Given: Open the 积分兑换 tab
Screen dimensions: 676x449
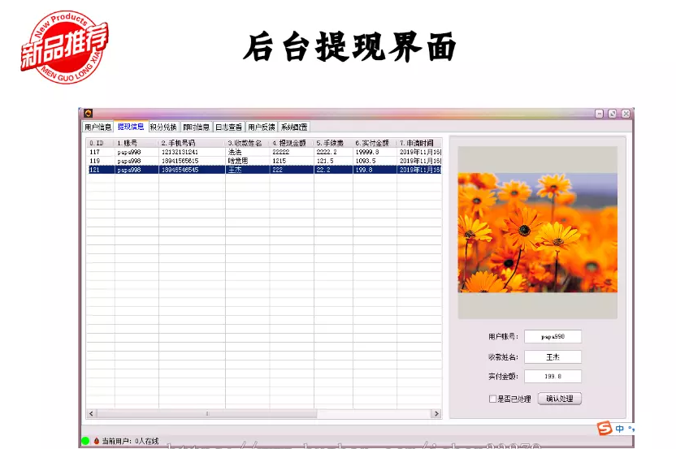Looking at the screenshot, I should click(x=163, y=127).
